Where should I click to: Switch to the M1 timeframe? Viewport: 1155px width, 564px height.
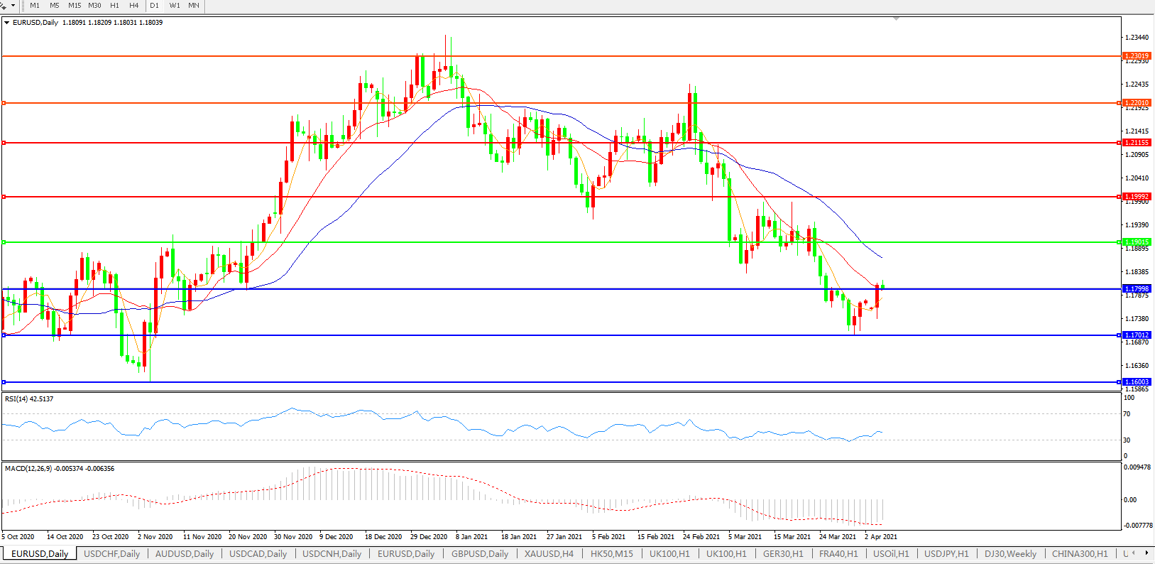(35, 6)
